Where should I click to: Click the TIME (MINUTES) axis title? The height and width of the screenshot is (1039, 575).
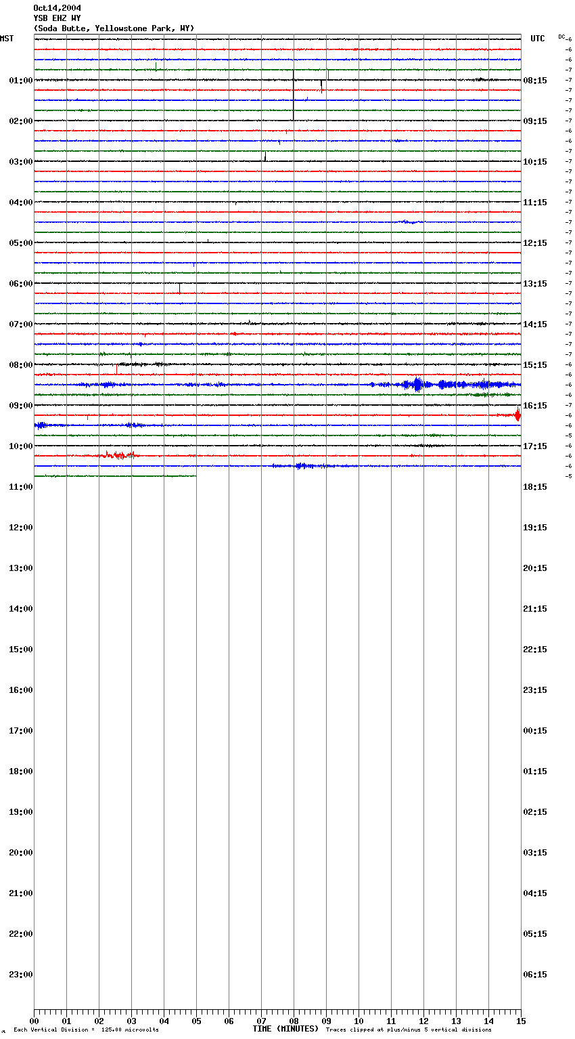tap(285, 1029)
